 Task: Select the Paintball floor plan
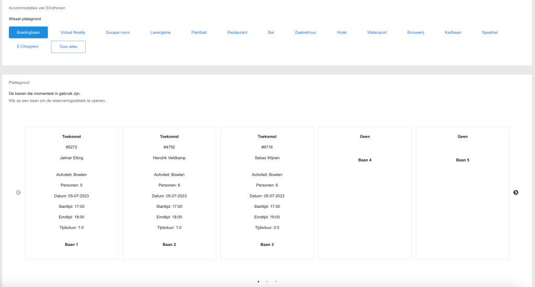click(199, 32)
